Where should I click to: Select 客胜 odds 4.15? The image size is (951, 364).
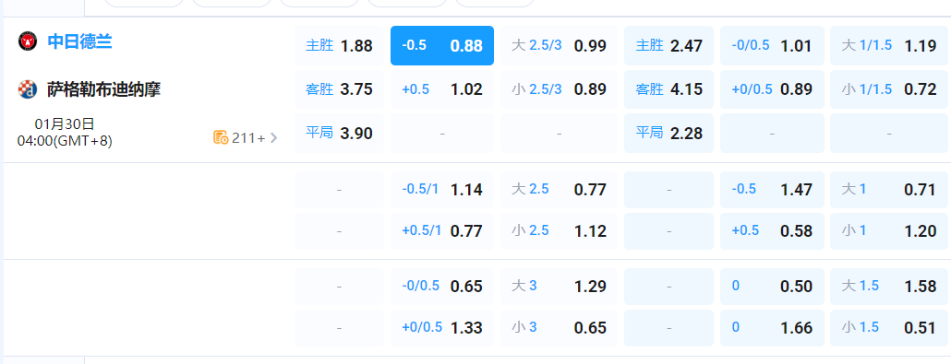tap(669, 89)
